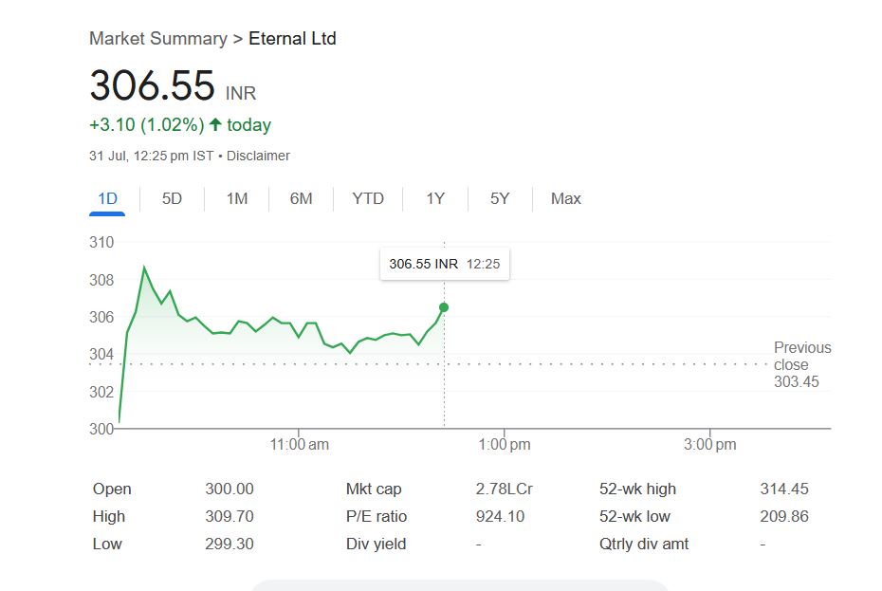Screen dimensions: 882x591
Task: Go to Market Summary breadcrumb
Action: click(158, 39)
